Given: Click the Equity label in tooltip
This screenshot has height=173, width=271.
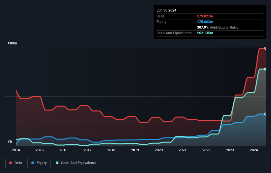Looking at the screenshot, I should click(161, 22).
